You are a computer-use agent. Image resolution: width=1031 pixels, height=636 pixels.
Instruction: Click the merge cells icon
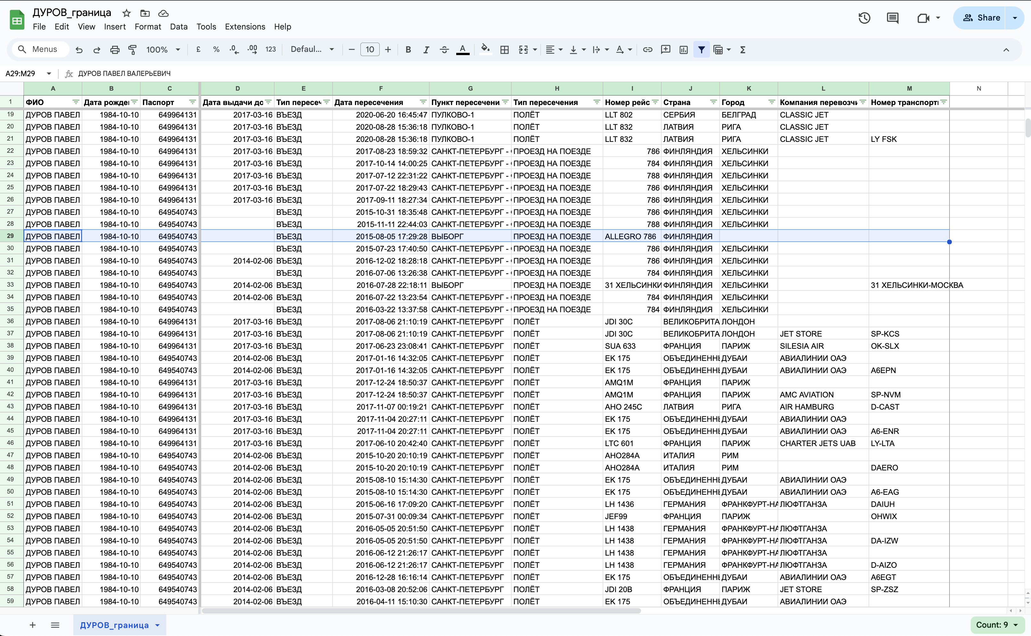tap(523, 50)
